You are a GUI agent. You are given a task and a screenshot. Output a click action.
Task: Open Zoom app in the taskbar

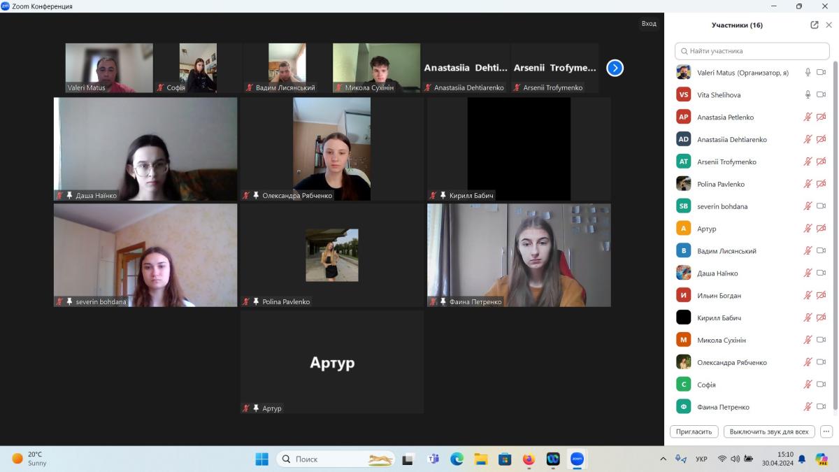click(577, 459)
